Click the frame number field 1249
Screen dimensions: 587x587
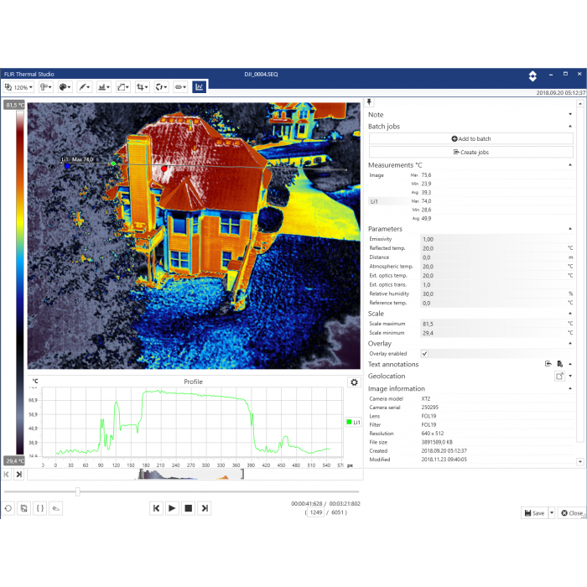click(x=315, y=512)
